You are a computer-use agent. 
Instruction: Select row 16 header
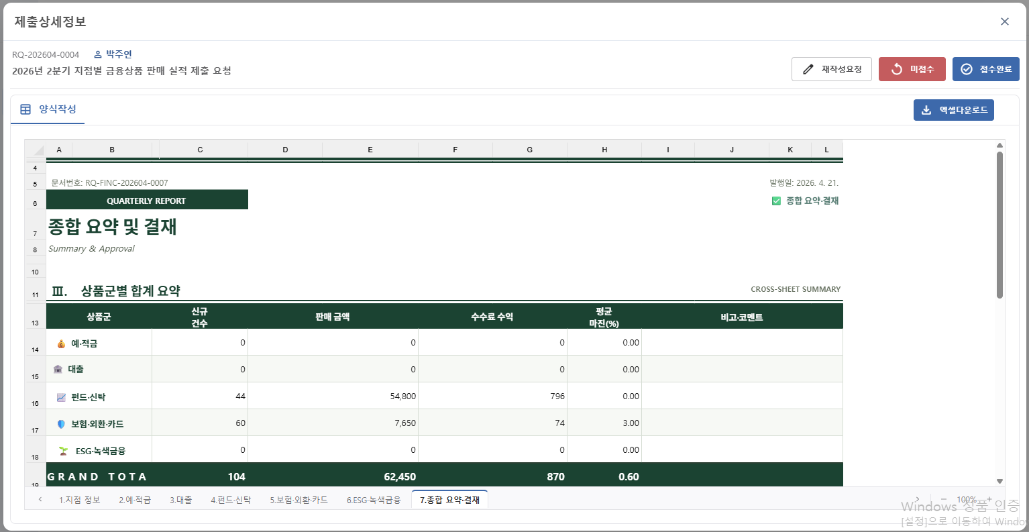click(x=36, y=396)
